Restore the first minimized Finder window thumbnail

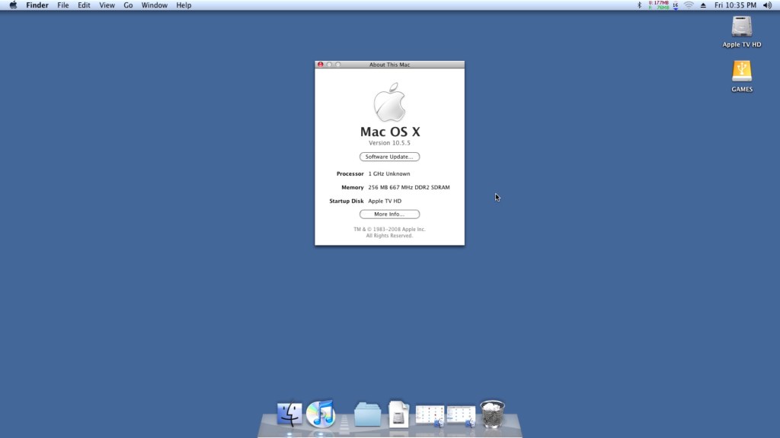tap(431, 414)
